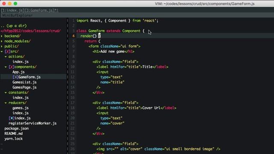Click name="cover" attribute on line 21
This screenshot has width=274, height=154.
click(x=112, y=123)
